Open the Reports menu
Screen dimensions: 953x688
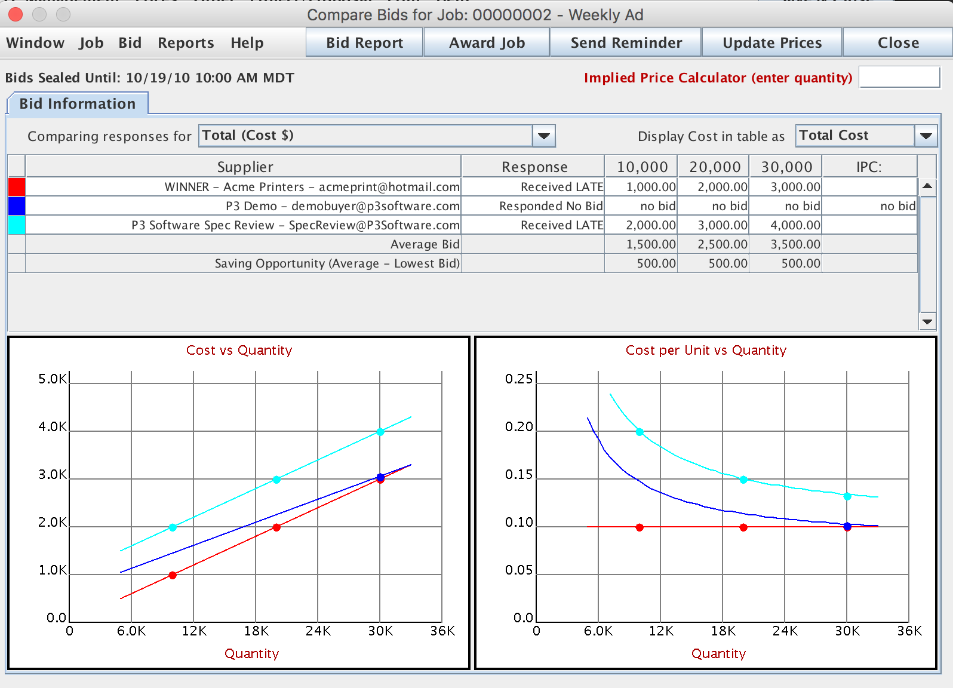click(x=186, y=43)
